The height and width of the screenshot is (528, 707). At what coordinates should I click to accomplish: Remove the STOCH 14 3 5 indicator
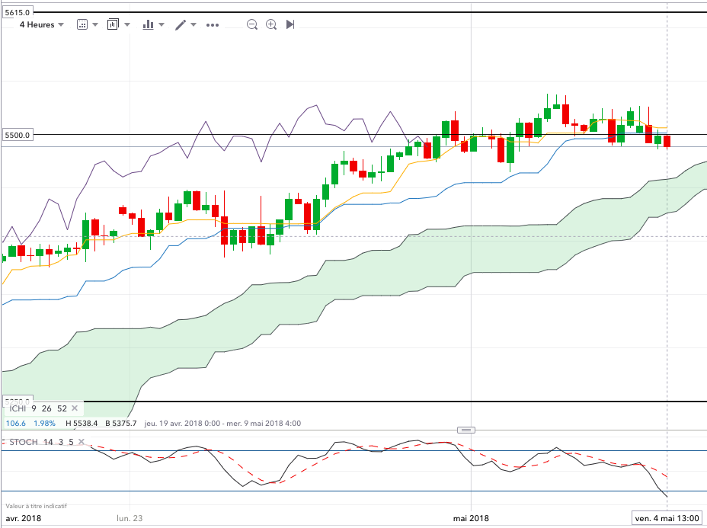click(x=82, y=441)
